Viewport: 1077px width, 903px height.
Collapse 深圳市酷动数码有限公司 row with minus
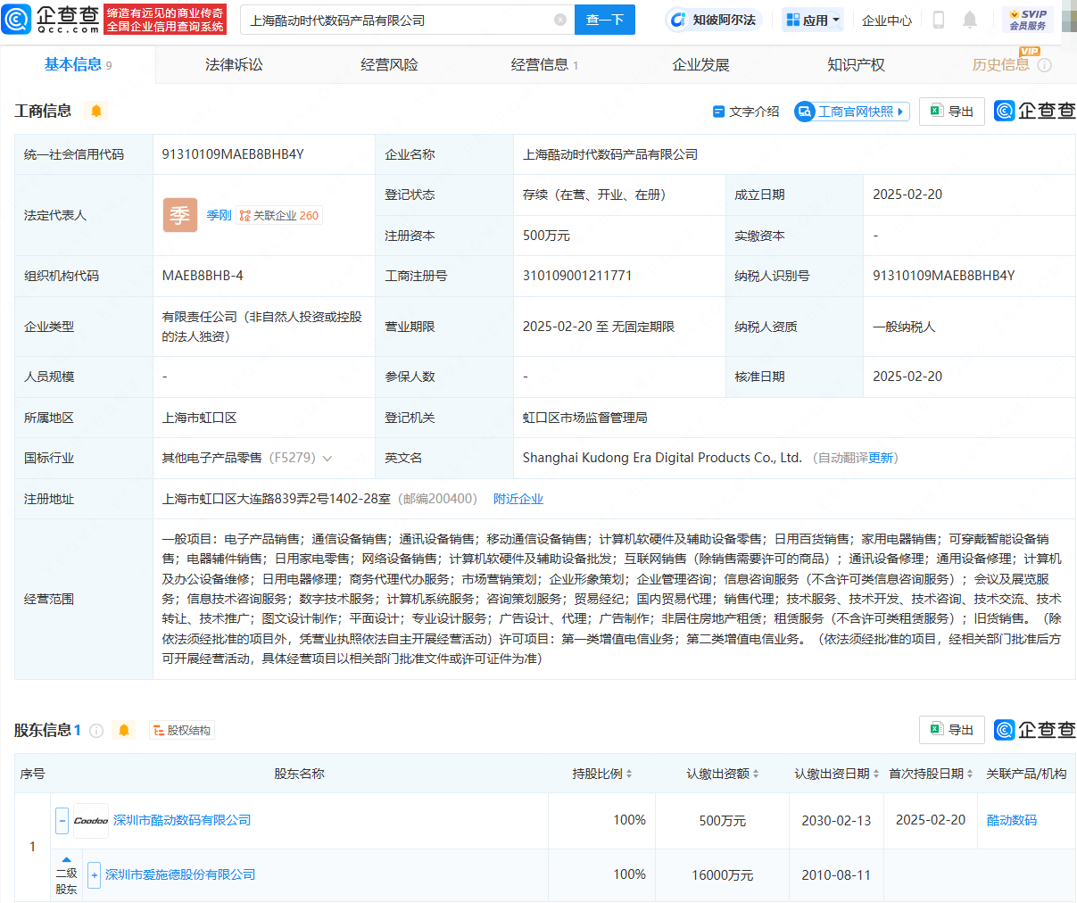coord(62,820)
